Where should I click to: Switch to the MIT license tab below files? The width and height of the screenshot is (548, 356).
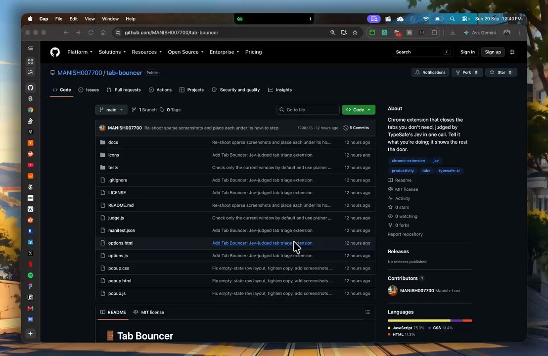coord(148,312)
